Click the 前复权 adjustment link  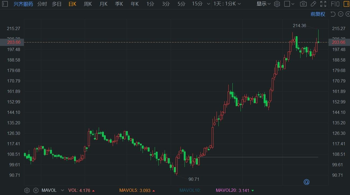click(318, 14)
